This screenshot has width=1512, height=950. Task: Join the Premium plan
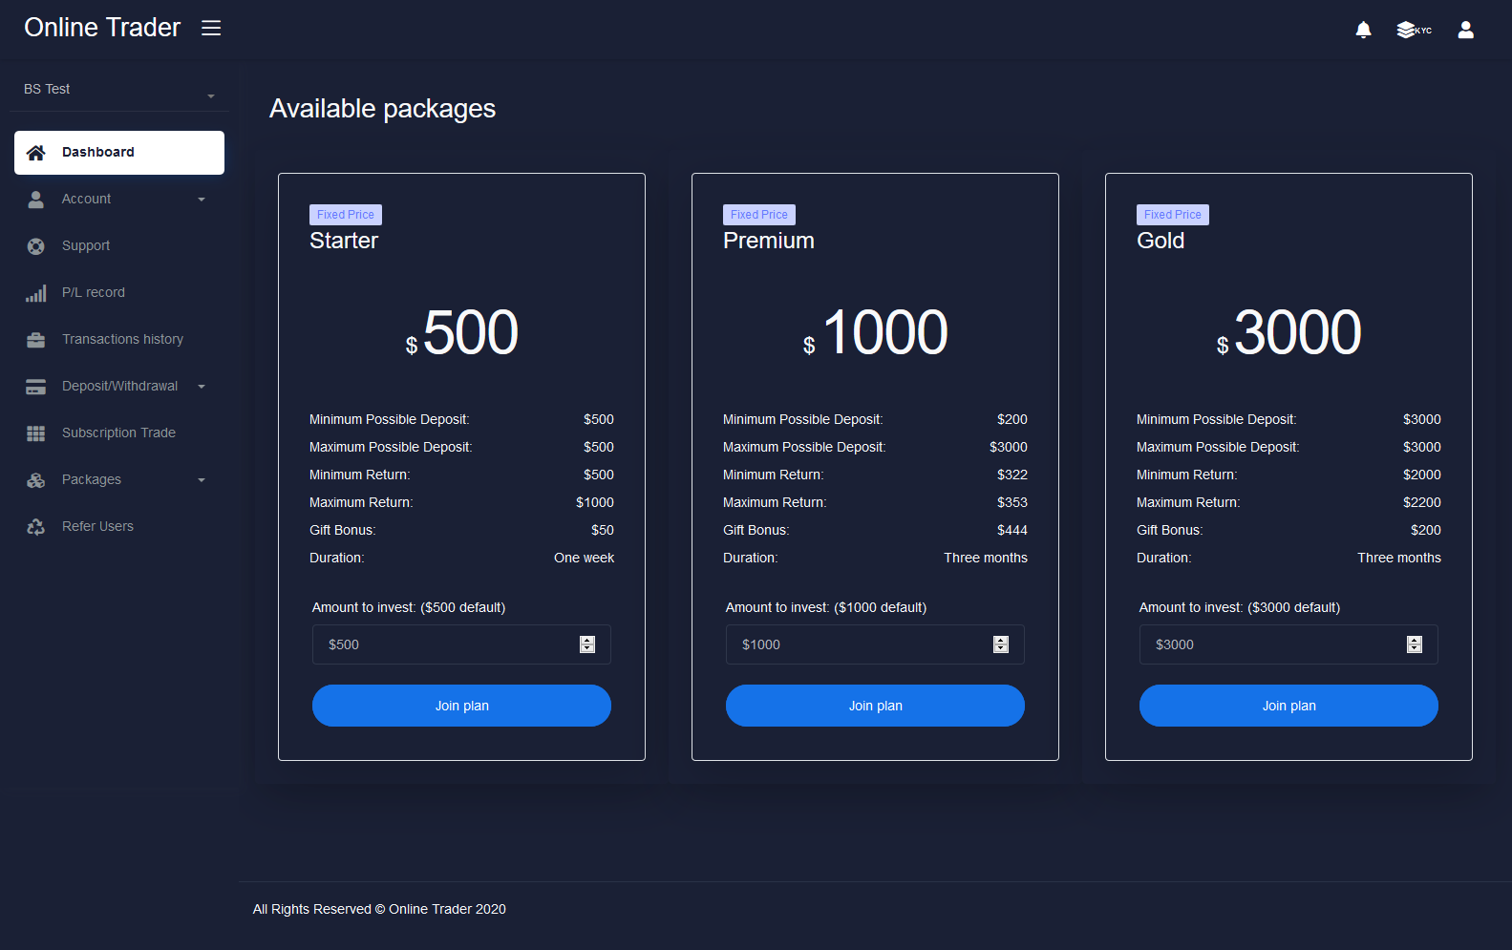875,706
